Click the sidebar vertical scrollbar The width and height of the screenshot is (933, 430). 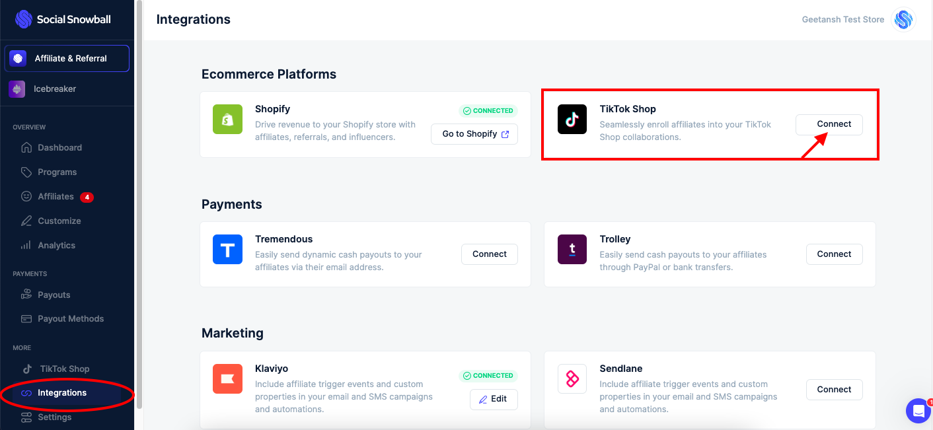139,205
